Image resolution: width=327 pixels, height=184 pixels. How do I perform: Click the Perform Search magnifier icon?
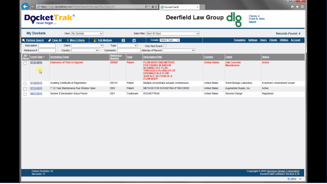pos(24,40)
